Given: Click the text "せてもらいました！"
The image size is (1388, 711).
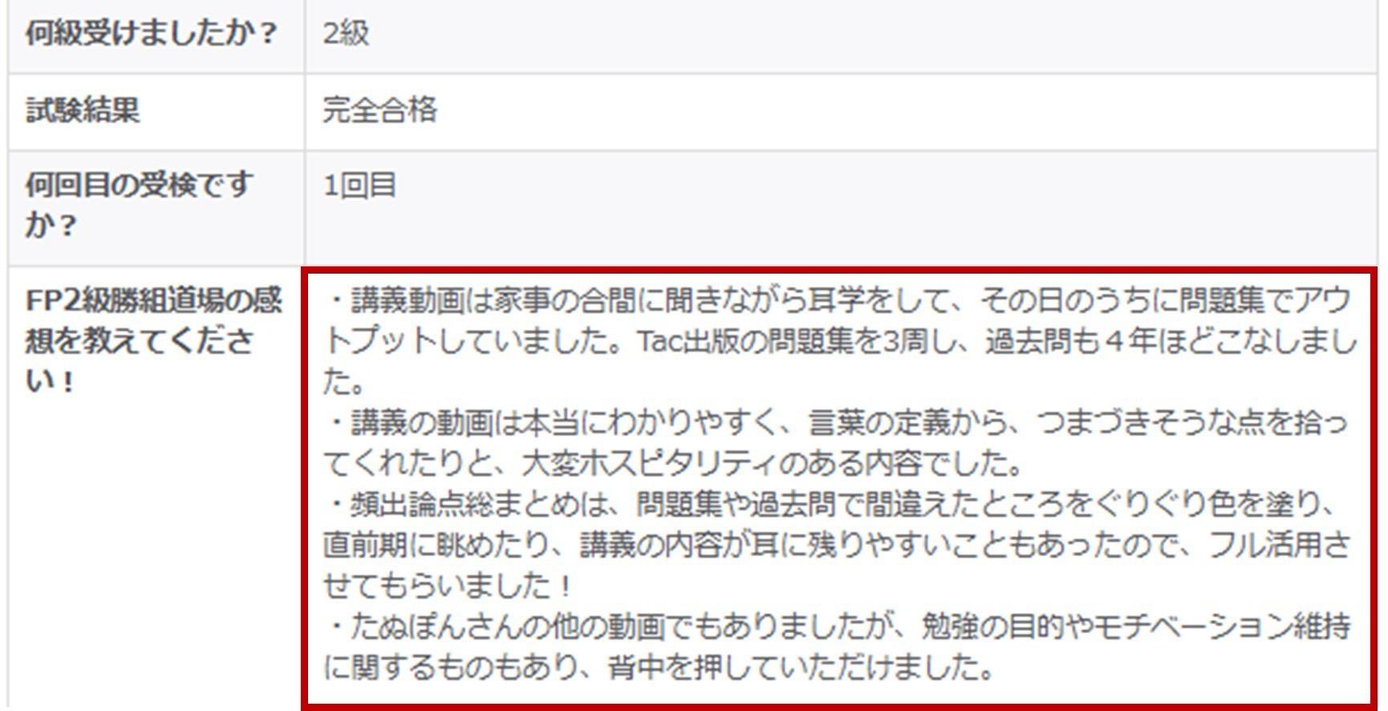Looking at the screenshot, I should 448,586.
